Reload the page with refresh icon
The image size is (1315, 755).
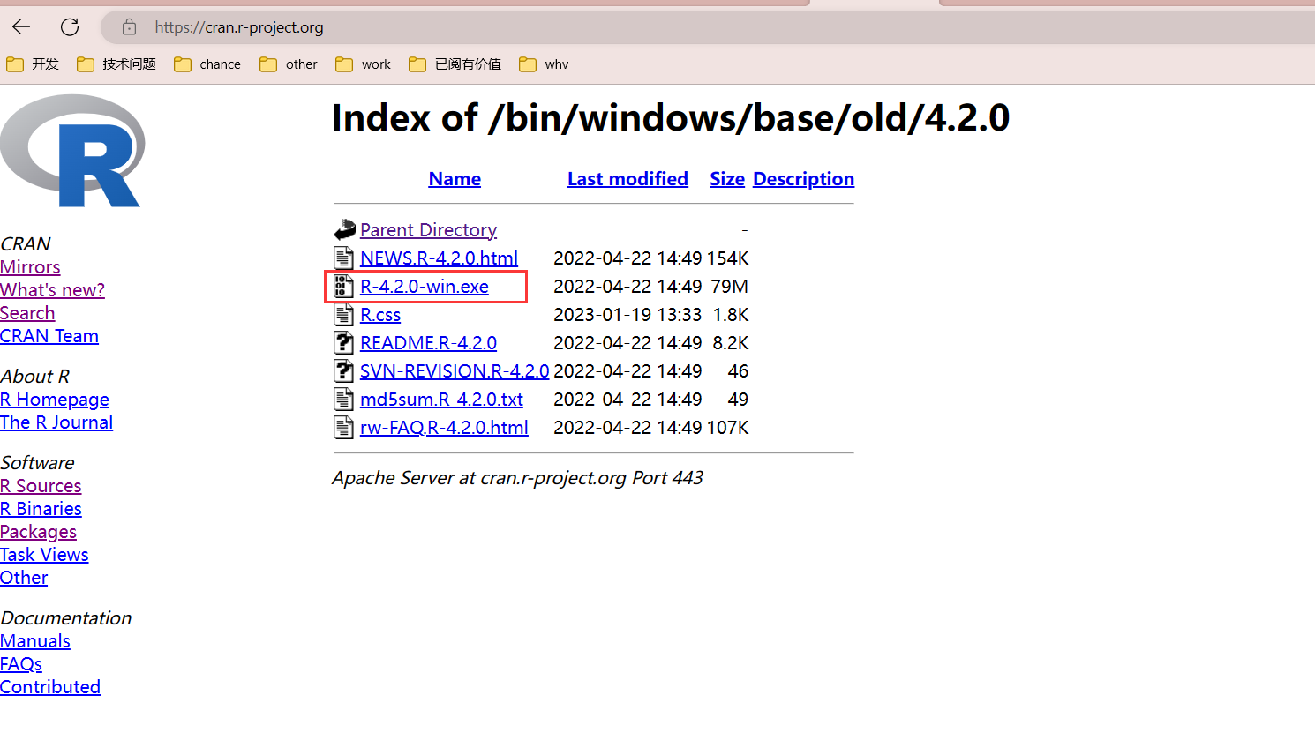pyautogui.click(x=70, y=27)
